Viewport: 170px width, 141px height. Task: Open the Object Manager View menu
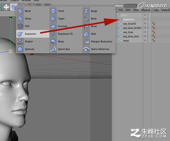coord(136,10)
